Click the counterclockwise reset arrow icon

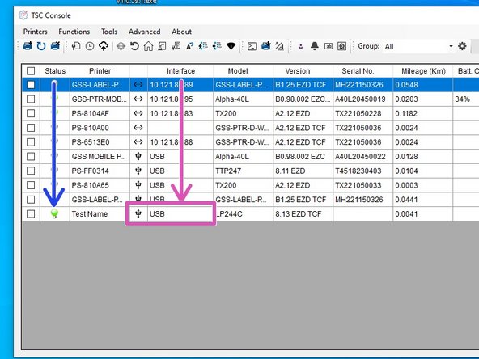(x=134, y=46)
